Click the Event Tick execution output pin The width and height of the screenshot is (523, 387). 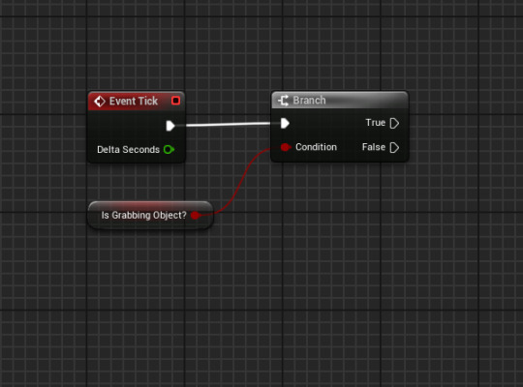[x=170, y=126]
